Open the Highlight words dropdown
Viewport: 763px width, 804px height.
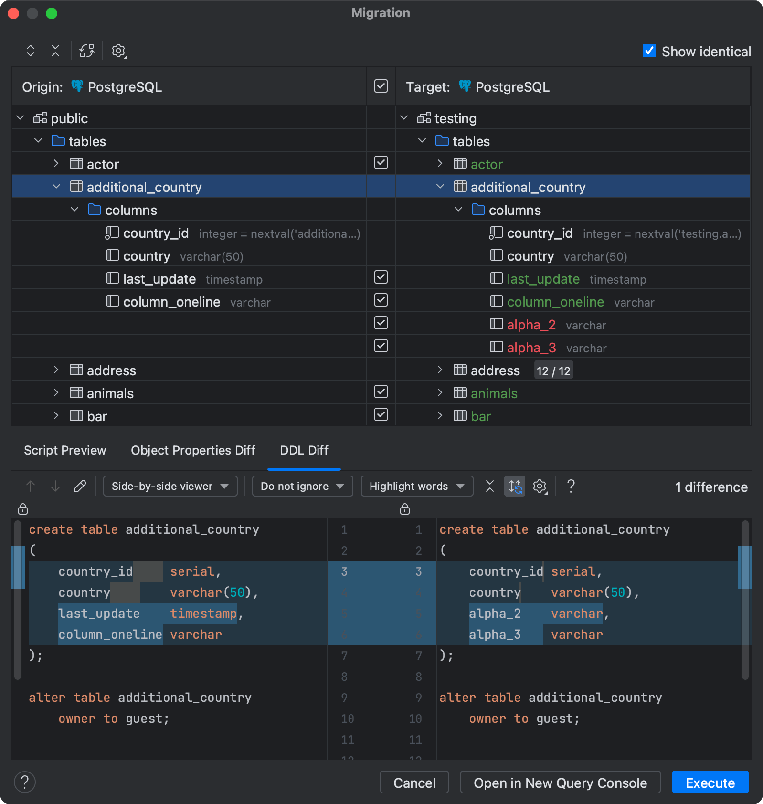[417, 487]
